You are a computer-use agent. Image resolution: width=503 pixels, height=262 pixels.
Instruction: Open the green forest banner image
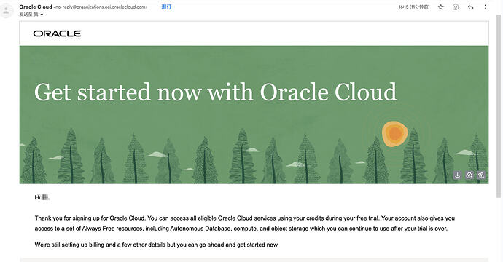254,115
